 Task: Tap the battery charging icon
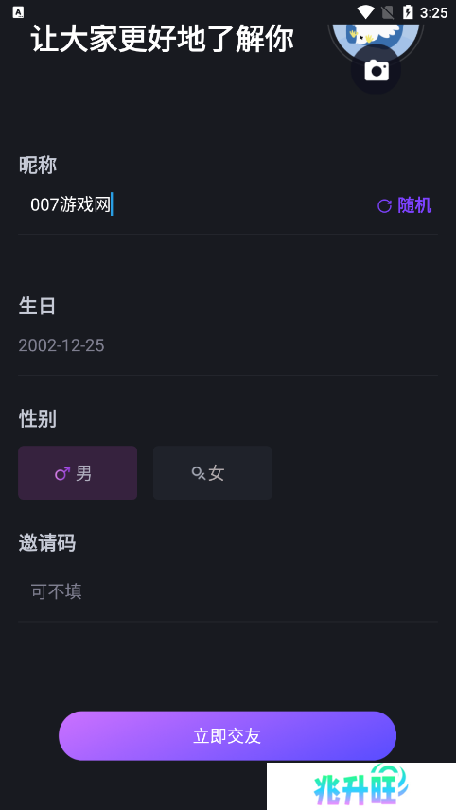408,12
